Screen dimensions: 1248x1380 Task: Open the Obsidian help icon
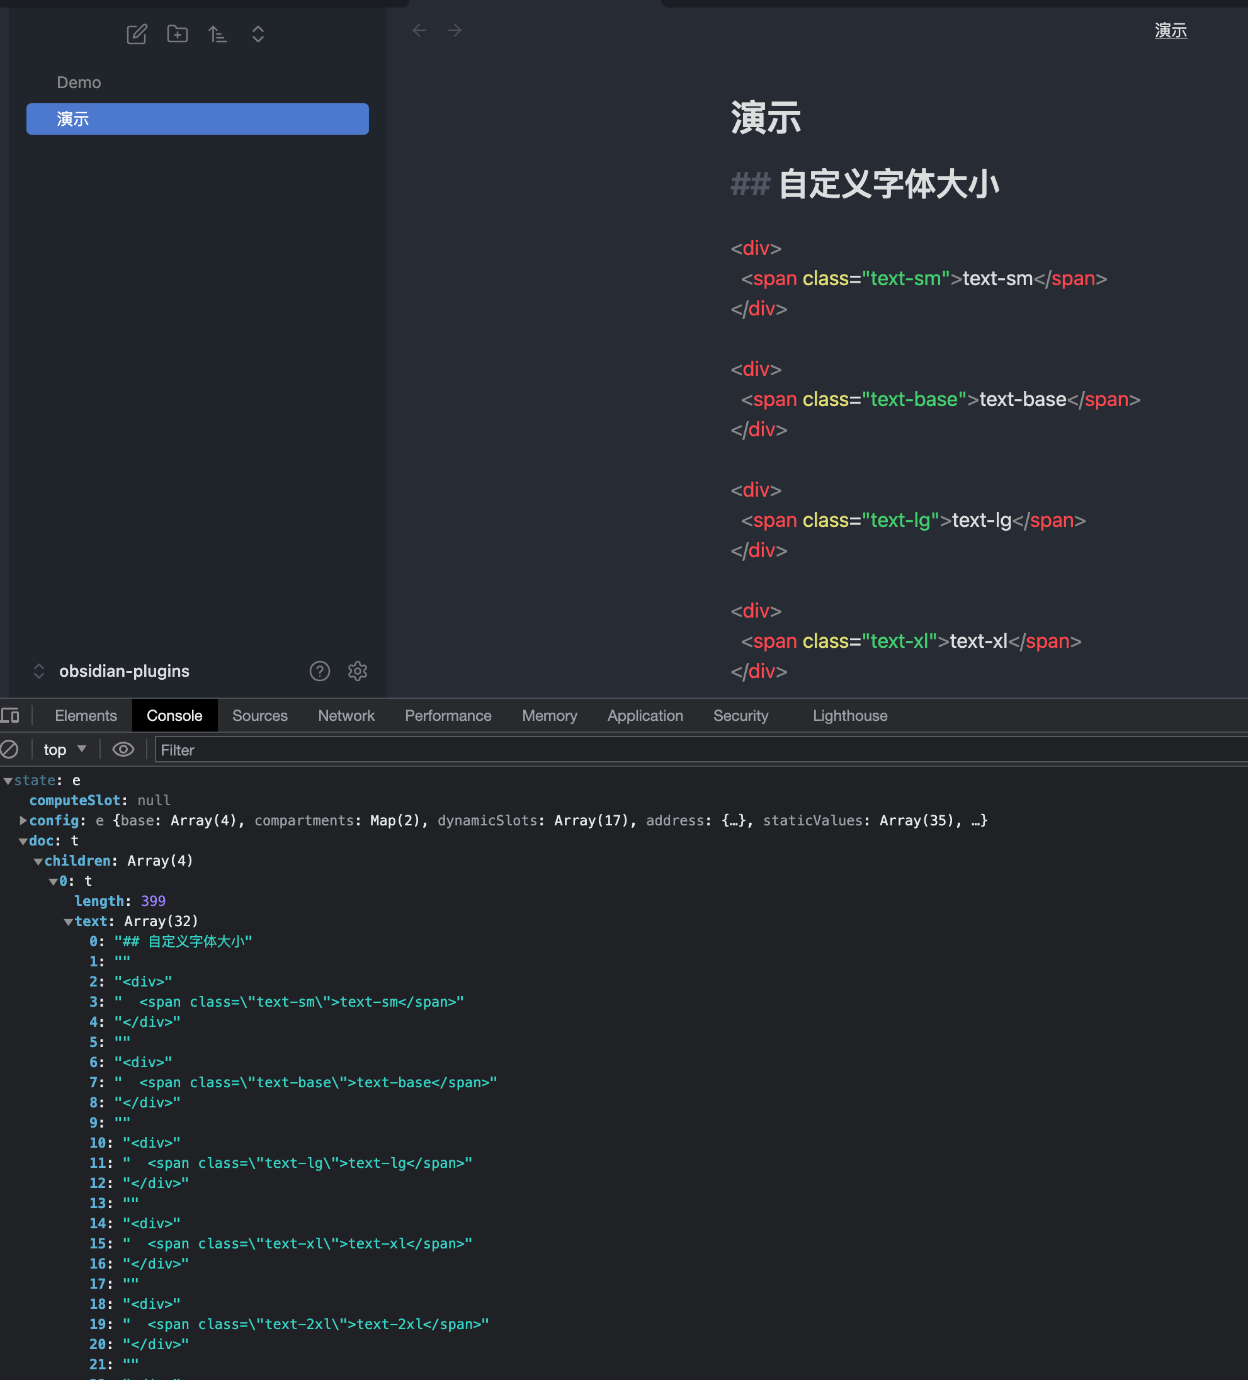pyautogui.click(x=320, y=671)
